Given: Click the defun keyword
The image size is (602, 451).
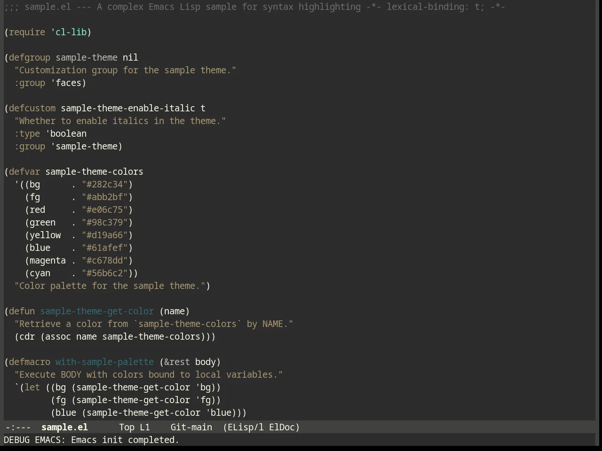Looking at the screenshot, I should (22, 311).
